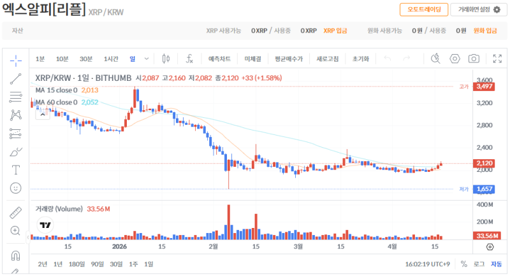Screen dimensions: 510x277
Task: Click the MA 60 close indicator legend
Action: (x=56, y=102)
